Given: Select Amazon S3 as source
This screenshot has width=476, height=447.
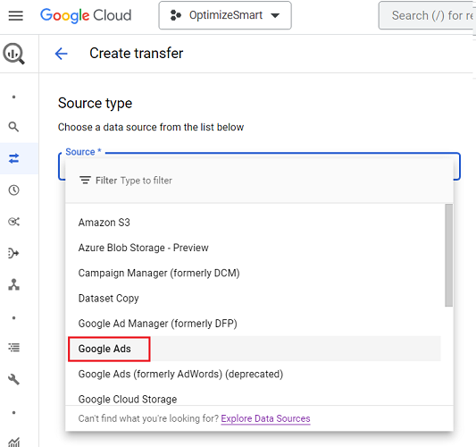Looking at the screenshot, I should coord(253,223).
